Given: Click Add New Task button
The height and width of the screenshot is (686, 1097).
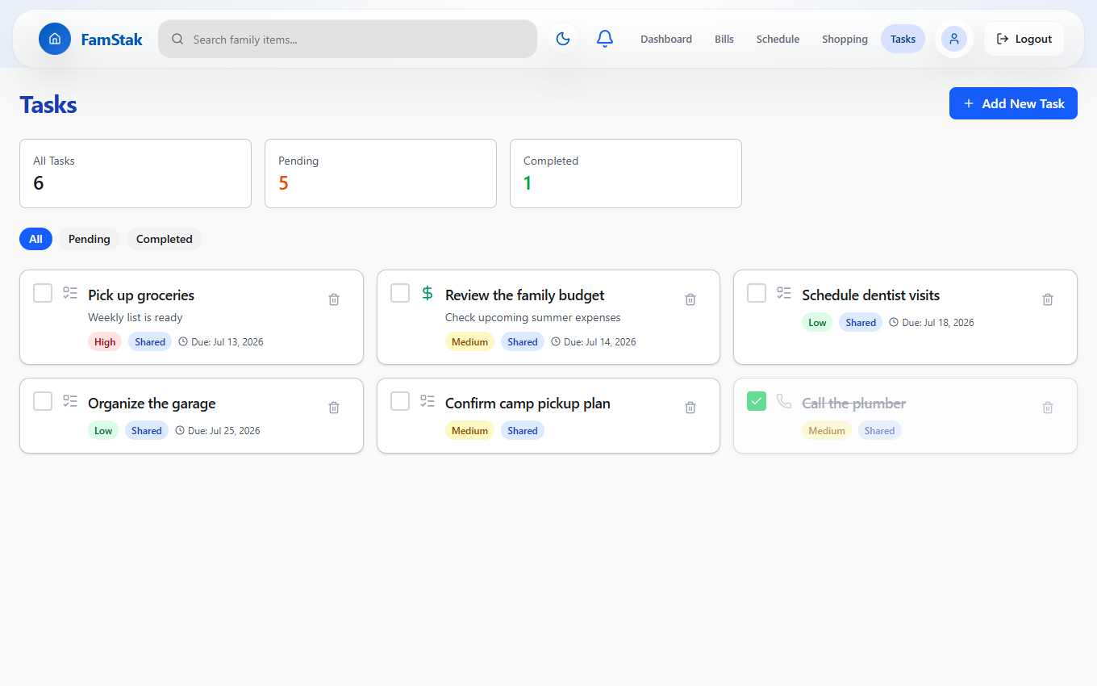Looking at the screenshot, I should [x=1013, y=103].
